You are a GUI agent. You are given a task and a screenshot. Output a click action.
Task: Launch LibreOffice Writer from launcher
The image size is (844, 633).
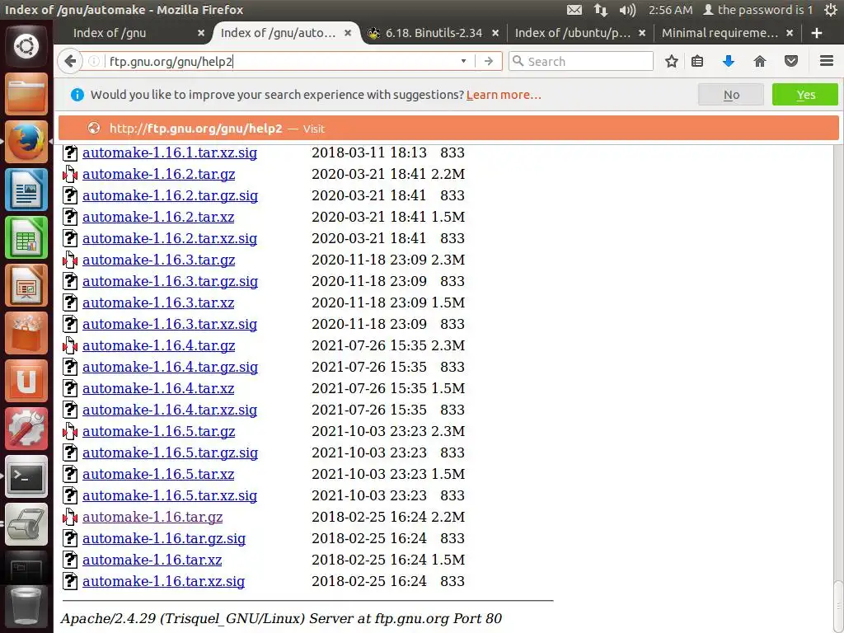[26, 190]
